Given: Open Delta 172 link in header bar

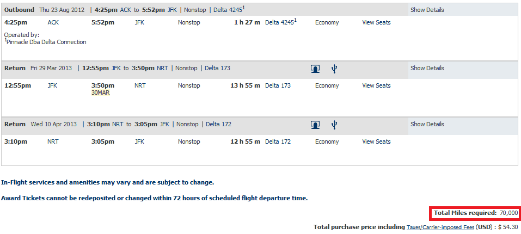Looking at the screenshot, I should tap(219, 124).
